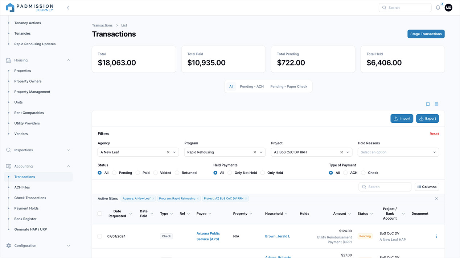Viewport: 460px width, 258px height.
Task: Tick the checkbox for the 07/01/2024 row
Action: click(100, 236)
